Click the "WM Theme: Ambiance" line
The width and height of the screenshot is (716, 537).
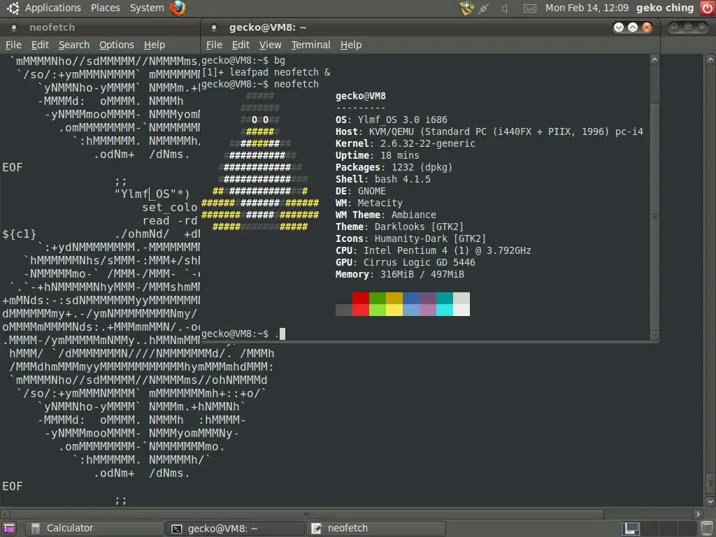click(x=386, y=215)
